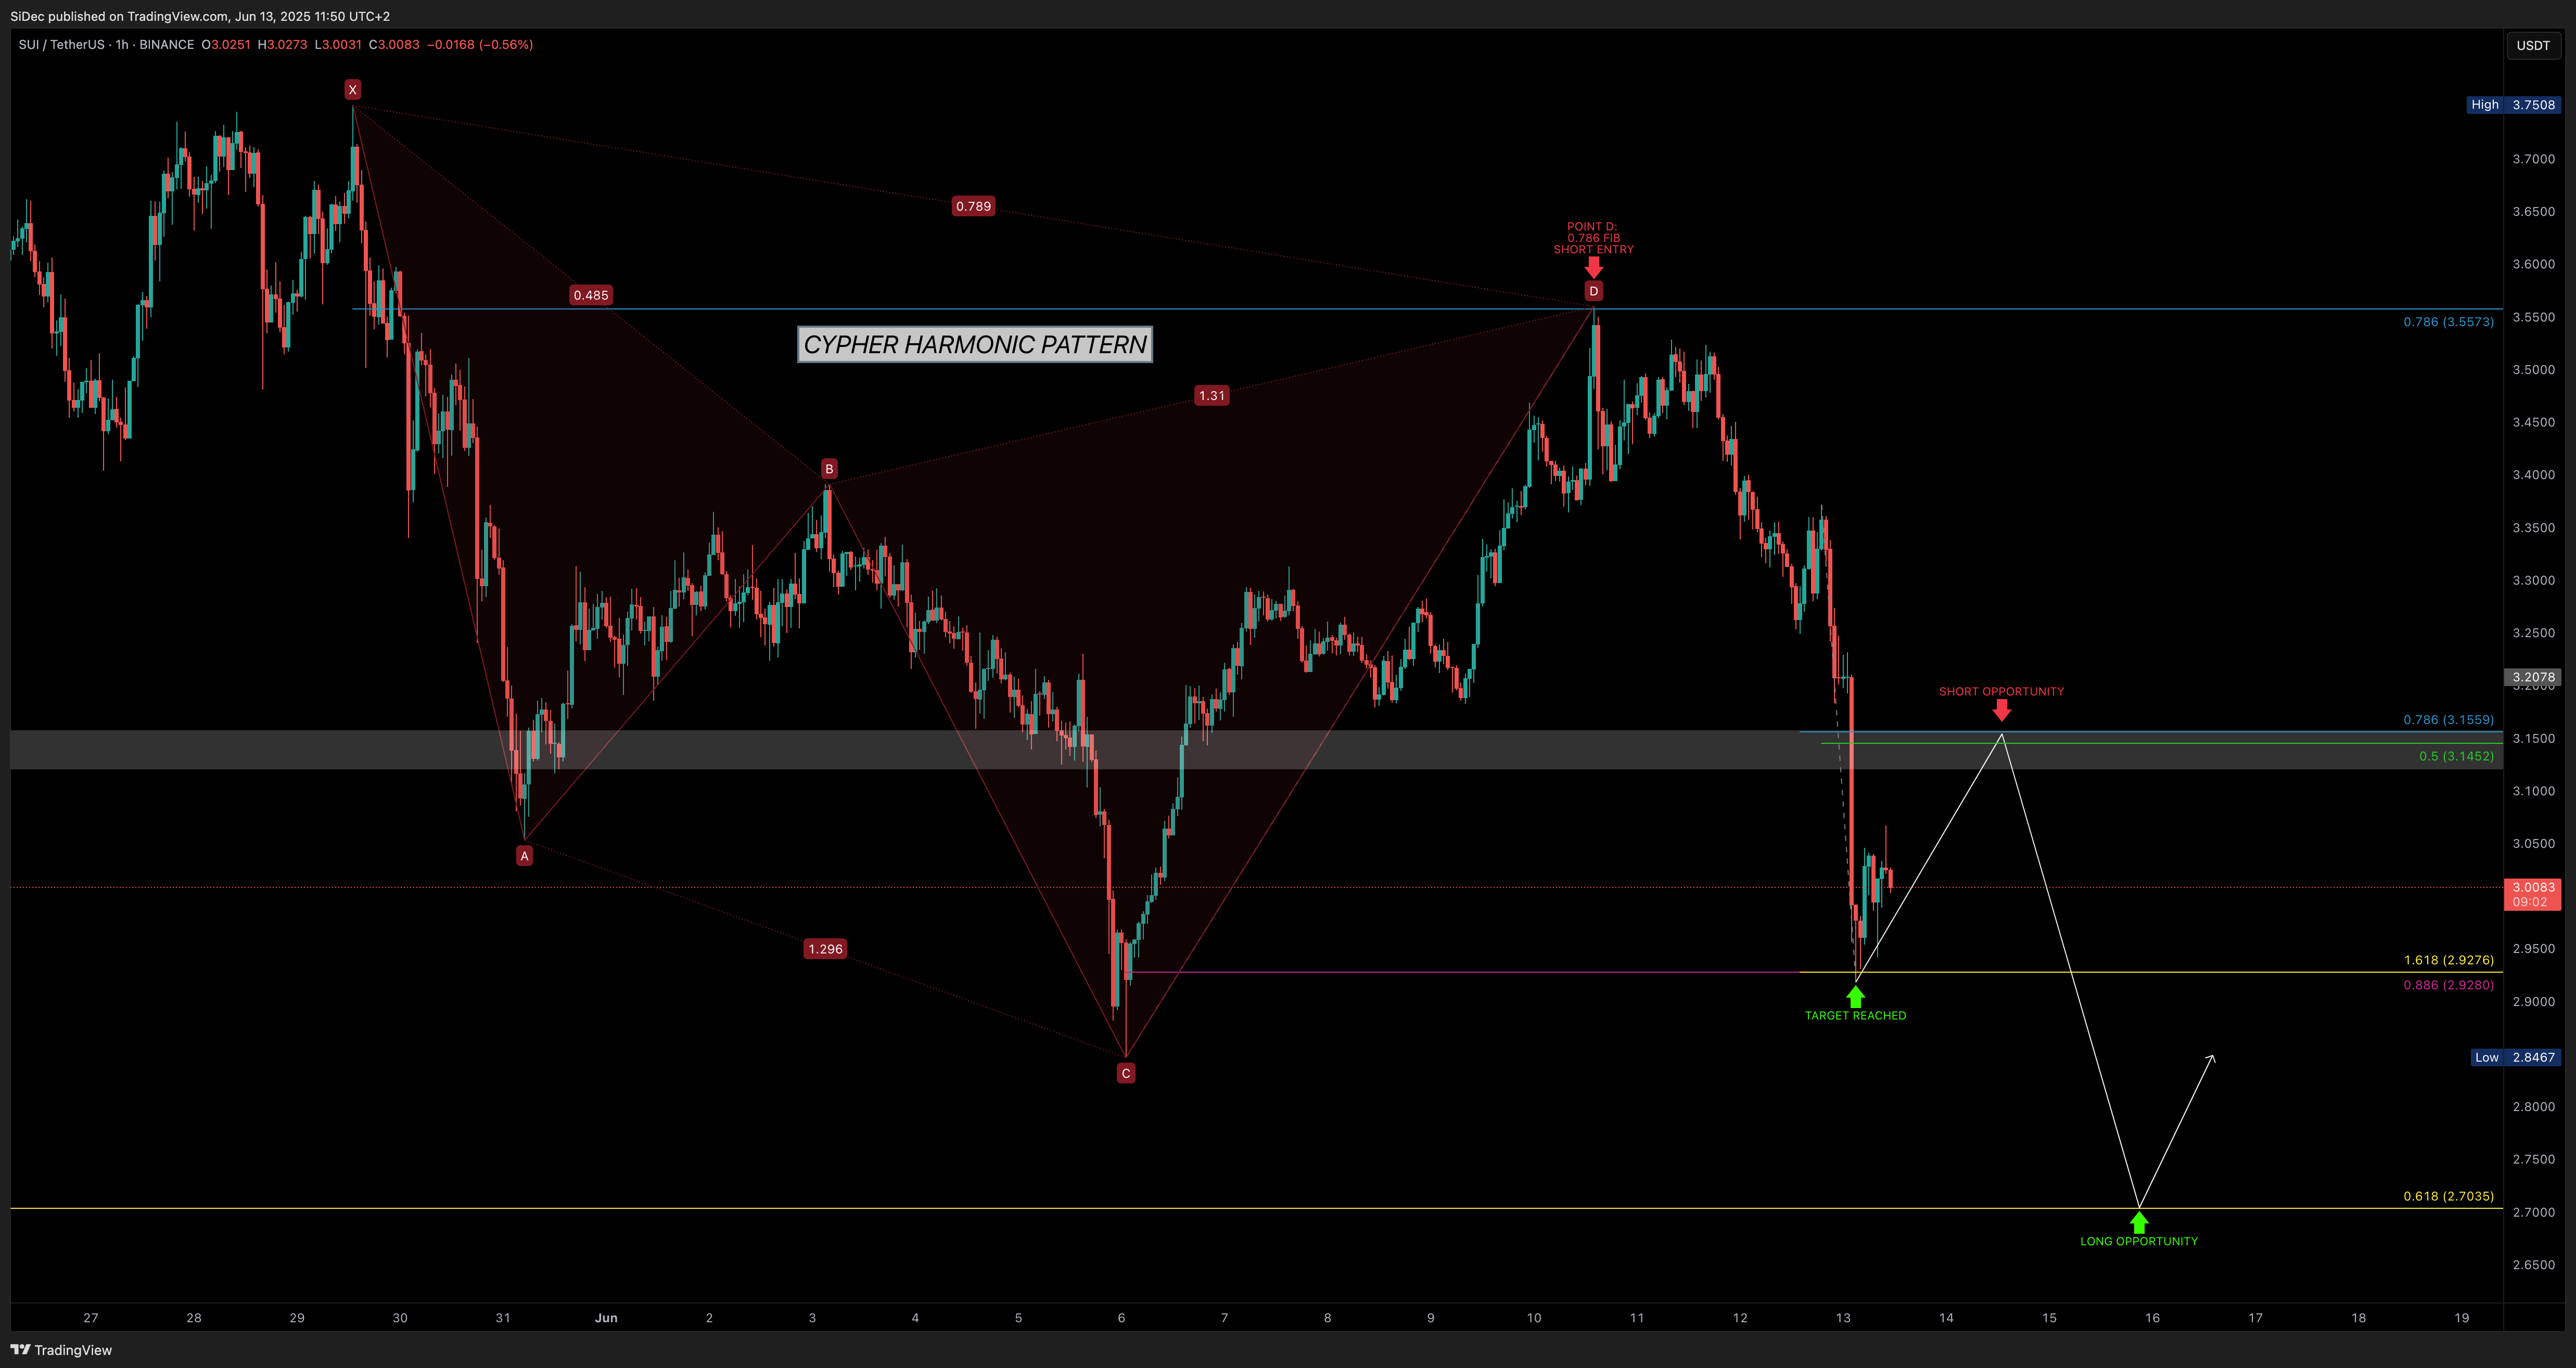Click the 3.5000 price on the scale
This screenshot has height=1368, width=2576.
pyautogui.click(x=2533, y=370)
